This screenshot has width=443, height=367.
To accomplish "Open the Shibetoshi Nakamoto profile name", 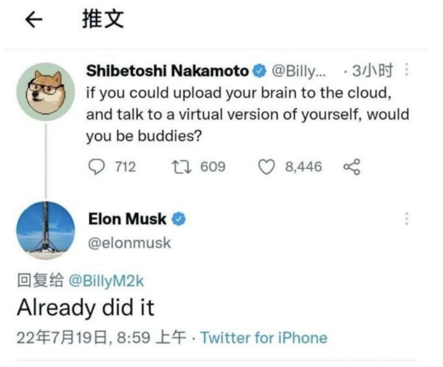I will 167,71.
